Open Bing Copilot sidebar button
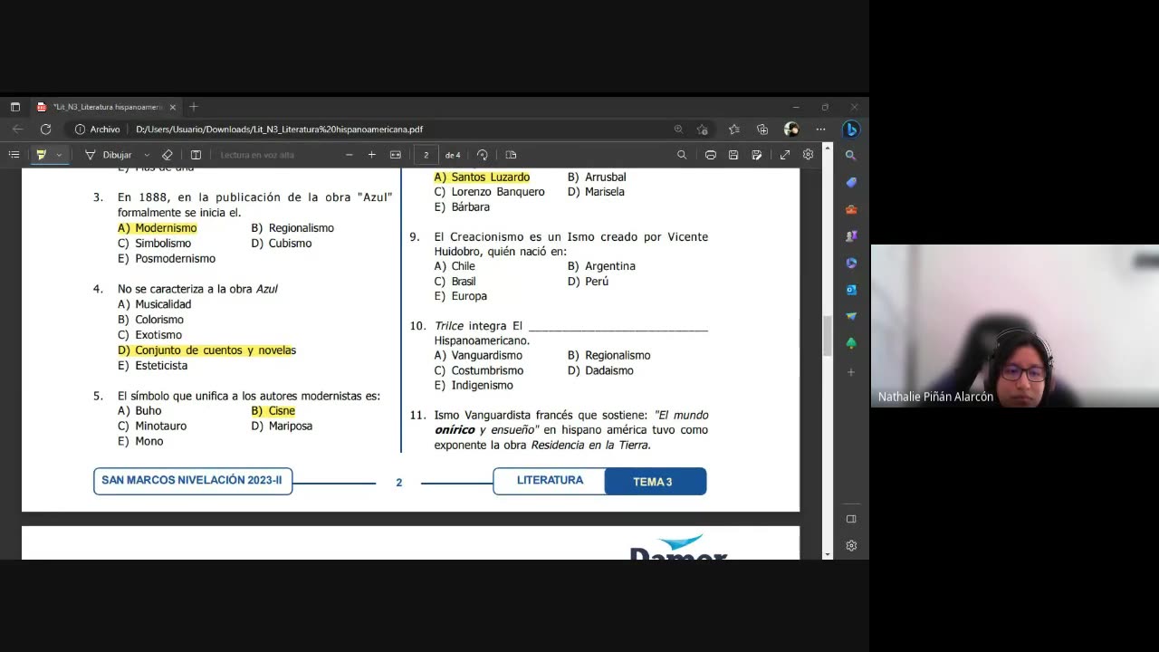Viewport: 1159px width, 652px height. [x=851, y=129]
